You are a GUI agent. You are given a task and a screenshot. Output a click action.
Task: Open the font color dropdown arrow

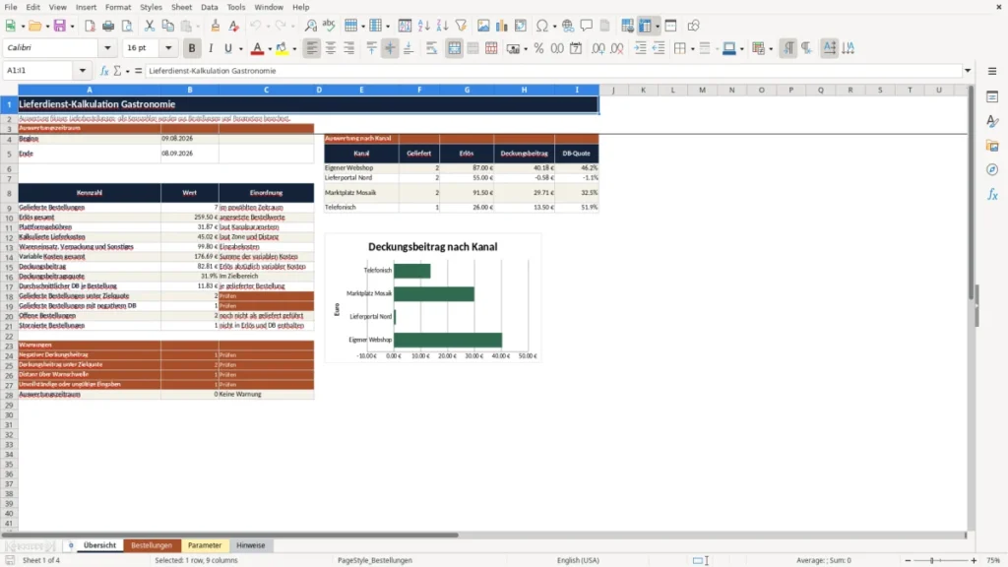point(270,49)
